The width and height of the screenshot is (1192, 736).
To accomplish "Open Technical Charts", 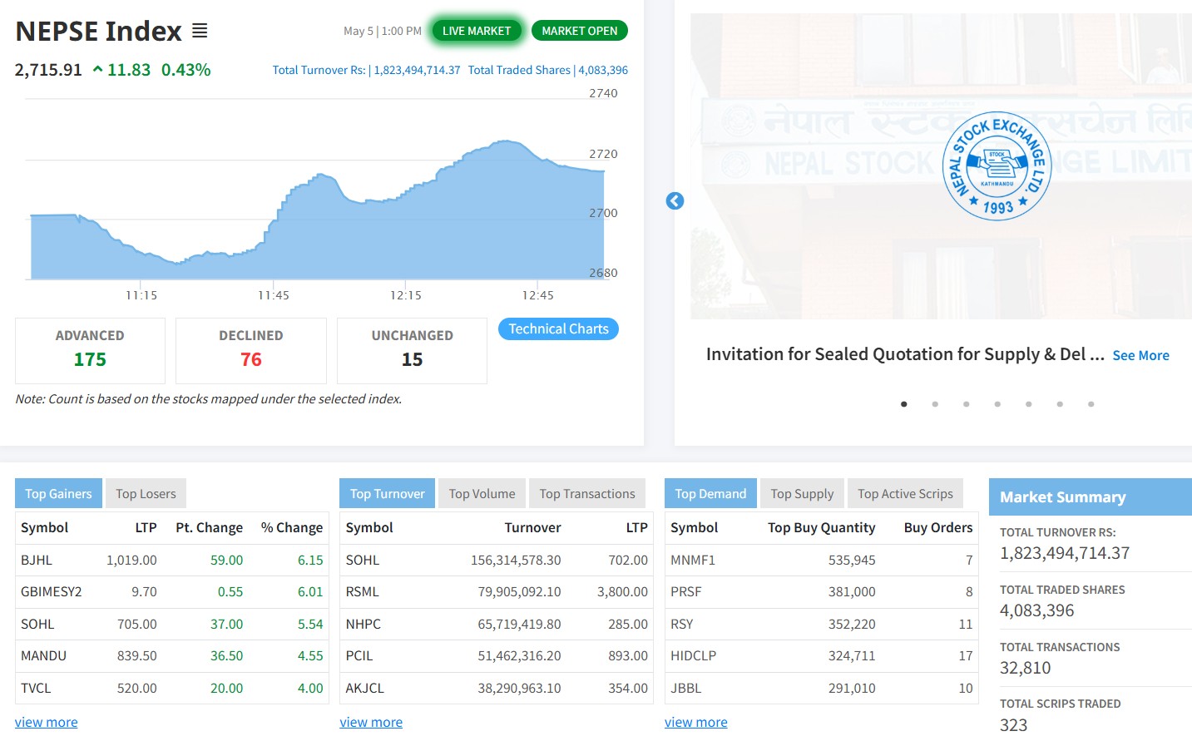I will [x=558, y=329].
